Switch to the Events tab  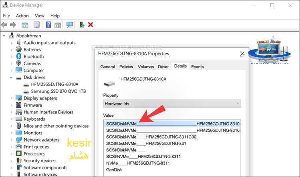tap(198, 67)
